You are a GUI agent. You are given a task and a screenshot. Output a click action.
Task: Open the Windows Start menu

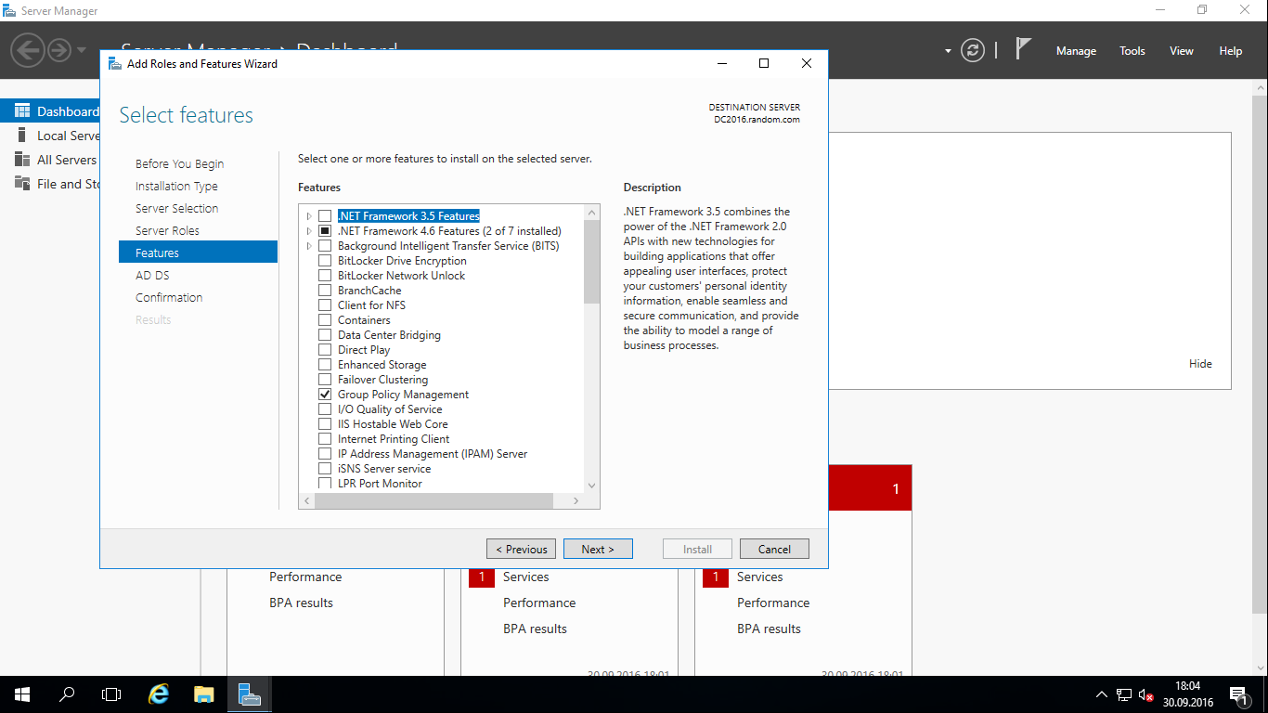point(21,694)
